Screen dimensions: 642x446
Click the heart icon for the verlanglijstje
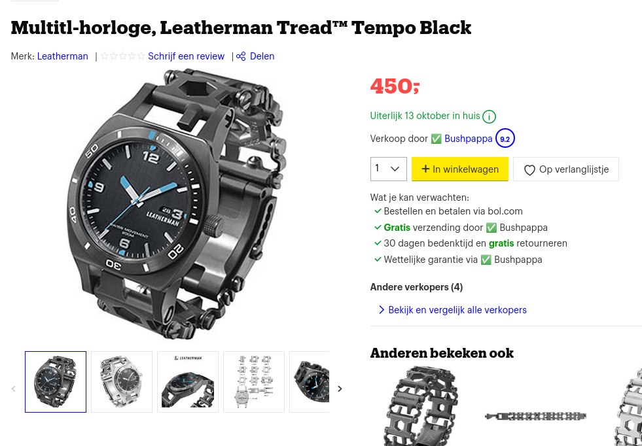529,170
